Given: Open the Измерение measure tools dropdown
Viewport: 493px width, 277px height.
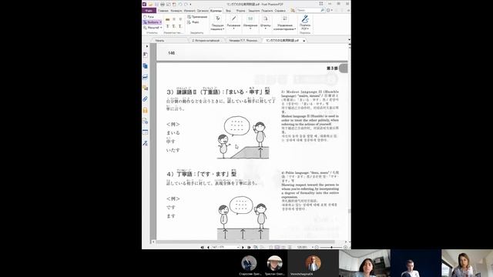Looking at the screenshot, I should 250,22.
